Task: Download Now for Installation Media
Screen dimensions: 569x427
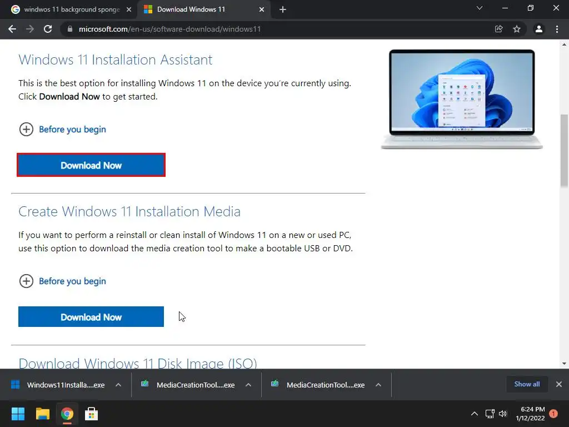Action: click(x=91, y=317)
